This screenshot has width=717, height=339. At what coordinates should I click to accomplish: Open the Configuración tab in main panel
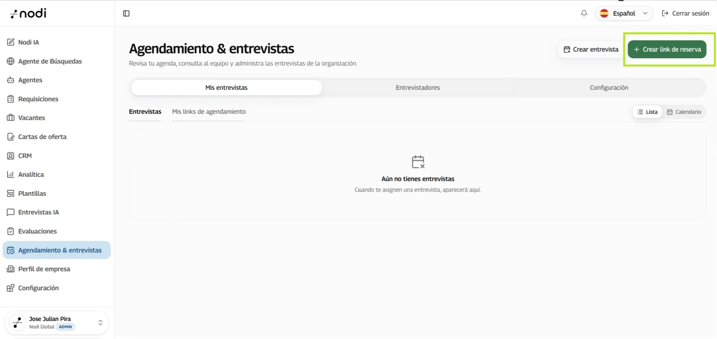point(609,88)
